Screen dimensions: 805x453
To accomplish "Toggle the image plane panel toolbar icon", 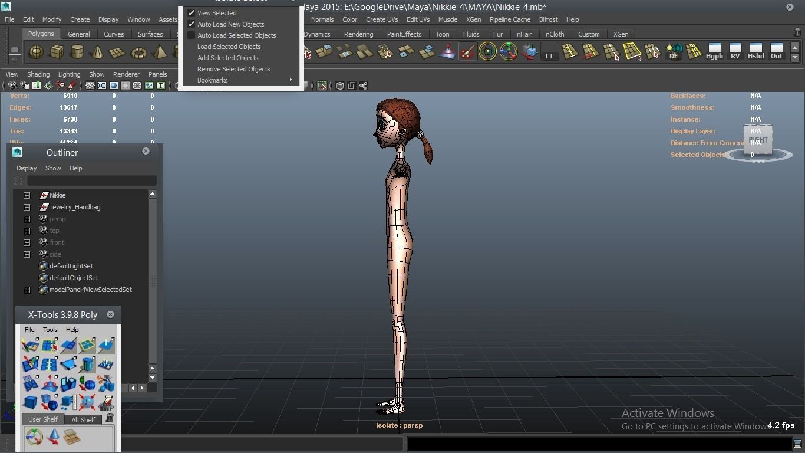I will (x=48, y=86).
